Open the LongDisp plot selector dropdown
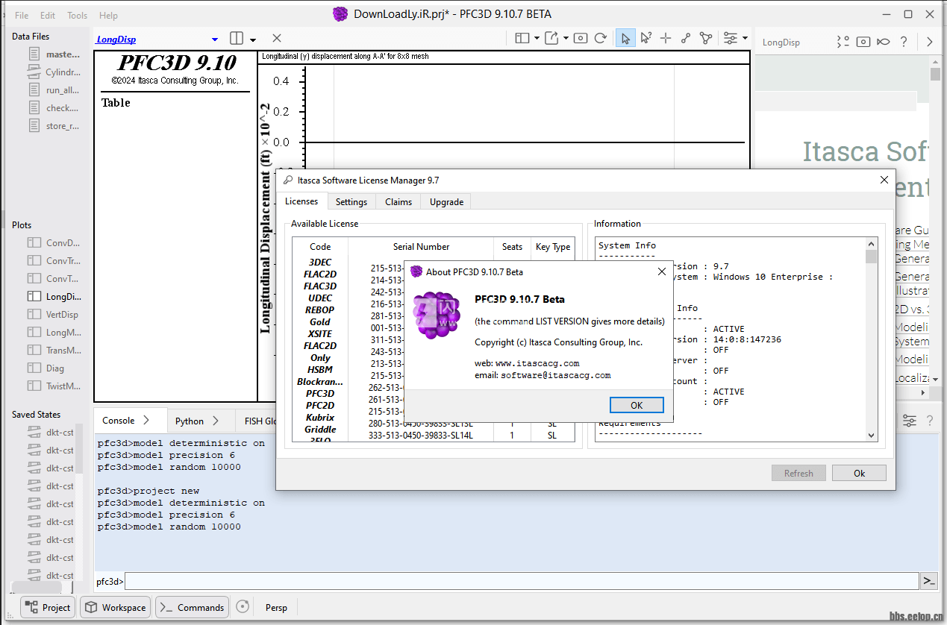The image size is (947, 625). [x=215, y=40]
